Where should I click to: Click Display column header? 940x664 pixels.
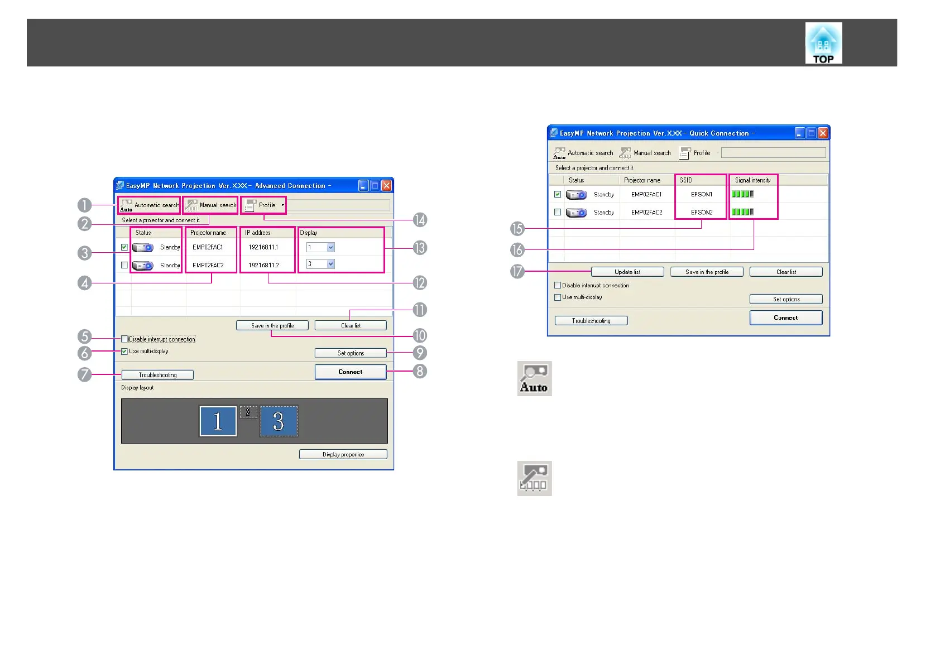tap(309, 233)
